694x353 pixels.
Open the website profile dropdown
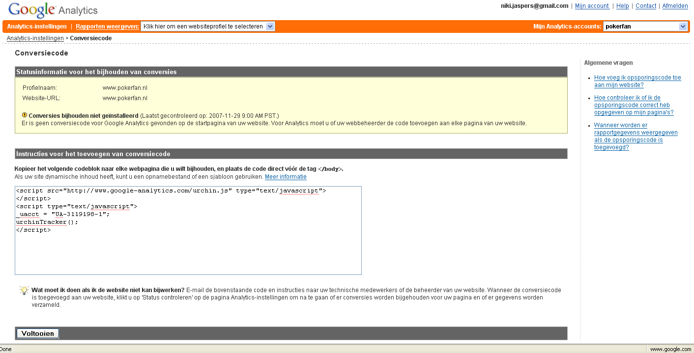click(x=207, y=27)
